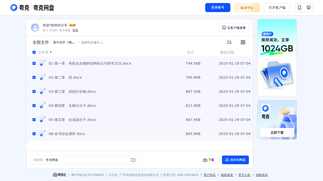Click the 794.5KB size value

coord(193,63)
